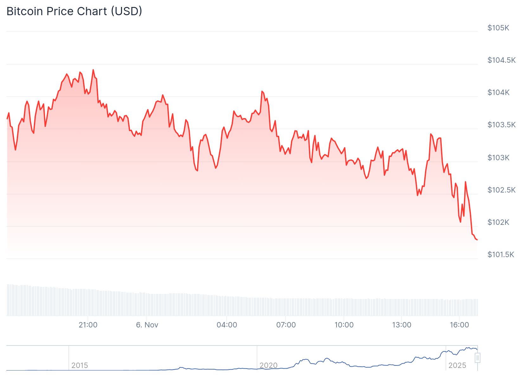Viewport: 521px width, 380px height.
Task: Click the final lowest point of price line
Action: coord(477,240)
